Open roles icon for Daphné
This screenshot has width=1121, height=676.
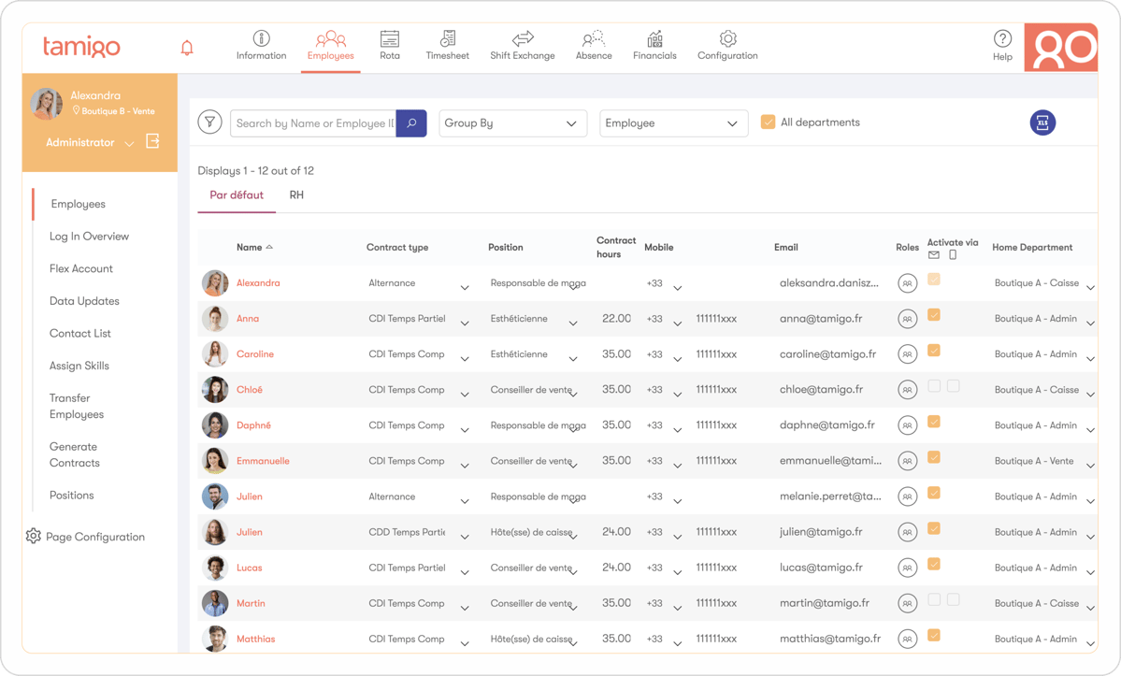907,426
